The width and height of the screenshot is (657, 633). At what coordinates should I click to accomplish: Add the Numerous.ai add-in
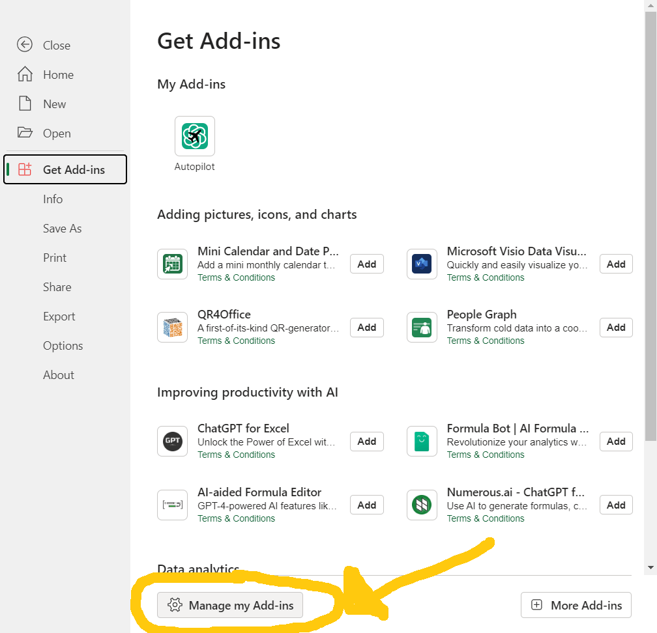tap(616, 505)
